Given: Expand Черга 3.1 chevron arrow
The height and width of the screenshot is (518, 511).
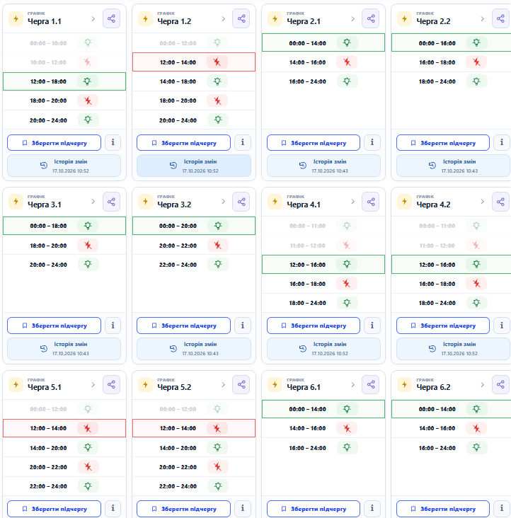Looking at the screenshot, I should (x=93, y=202).
